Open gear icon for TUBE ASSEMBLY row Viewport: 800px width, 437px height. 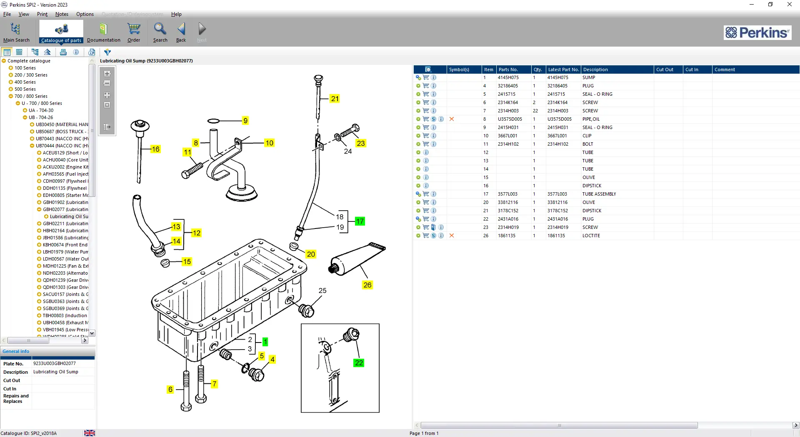pos(418,194)
